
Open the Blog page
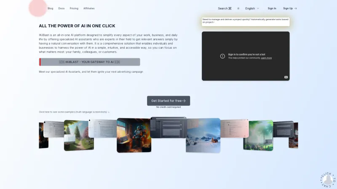coord(50,8)
